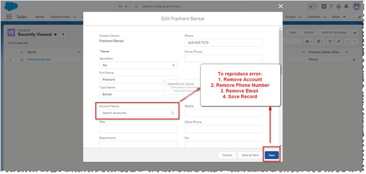Screen dimensions: 366x174
Task: Open the Opportunities tab
Action: (x=60, y=17)
